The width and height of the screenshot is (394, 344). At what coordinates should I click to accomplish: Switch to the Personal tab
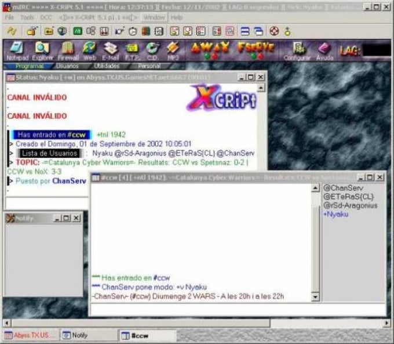(x=149, y=66)
